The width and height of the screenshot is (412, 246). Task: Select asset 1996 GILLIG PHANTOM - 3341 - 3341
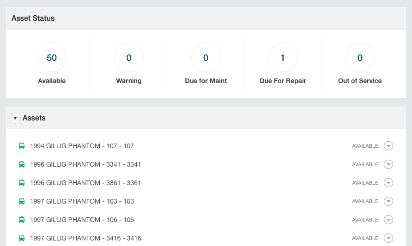[85, 164]
